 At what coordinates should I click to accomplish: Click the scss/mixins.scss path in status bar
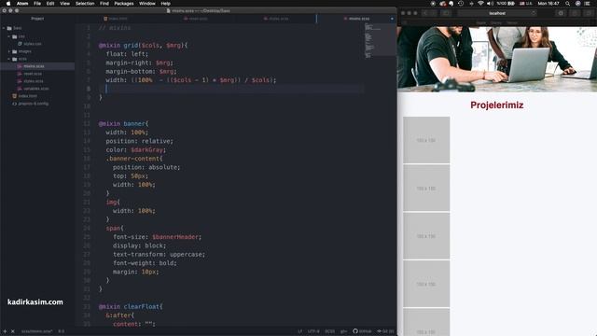click(x=37, y=331)
